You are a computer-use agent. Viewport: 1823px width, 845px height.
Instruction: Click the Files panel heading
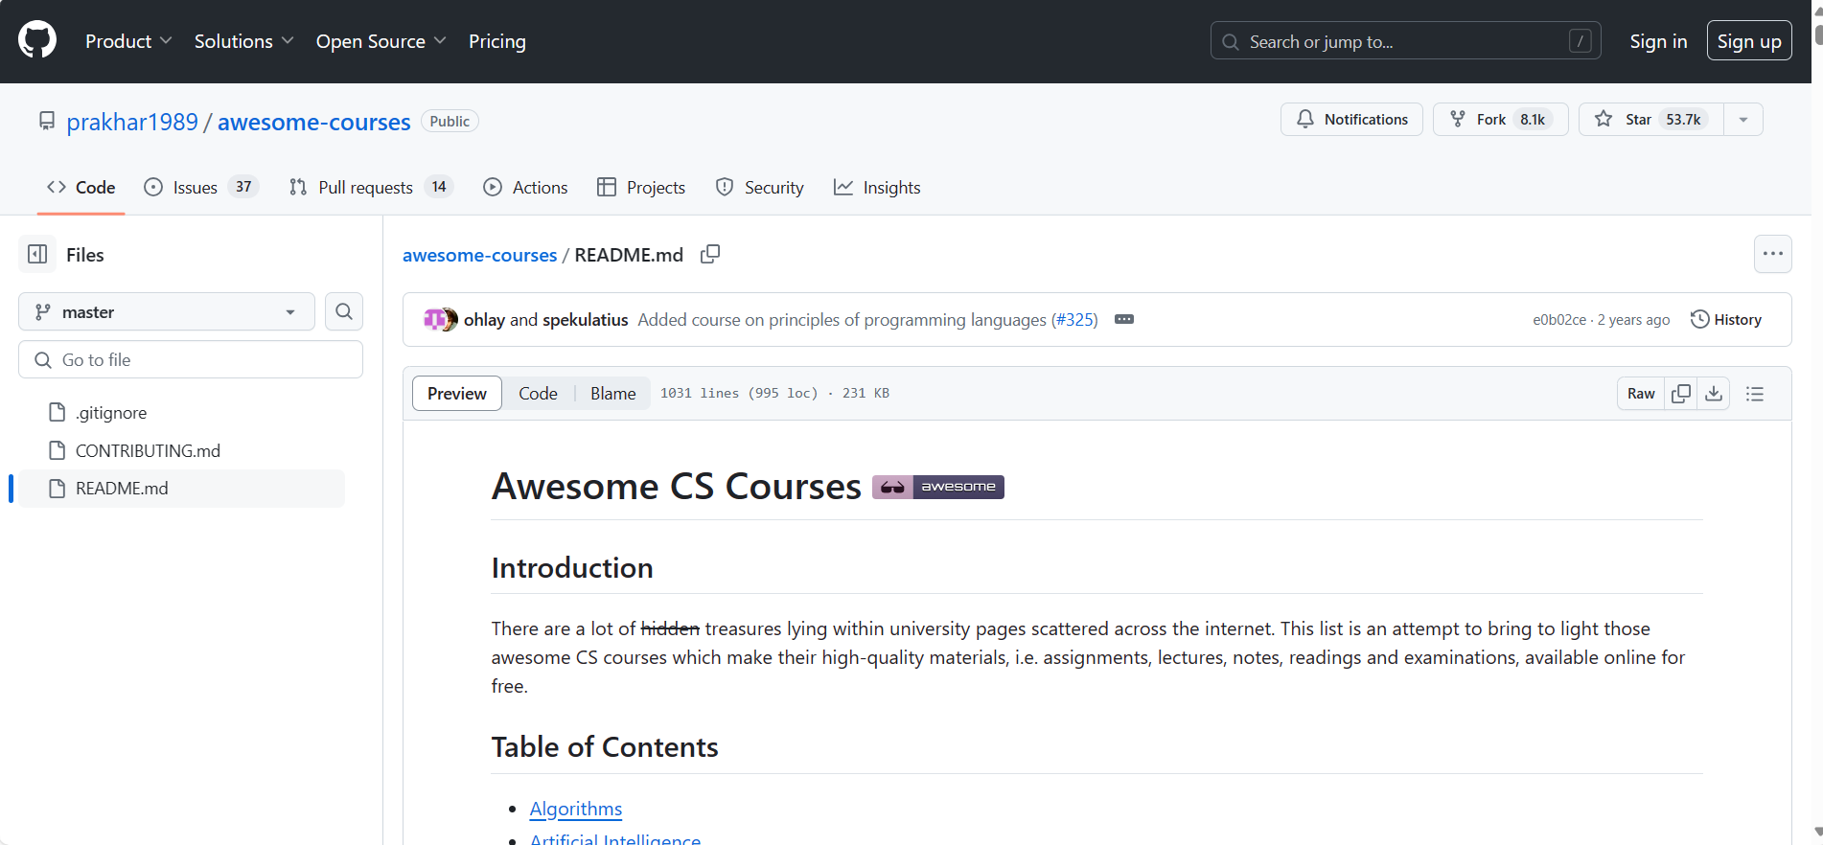85,255
